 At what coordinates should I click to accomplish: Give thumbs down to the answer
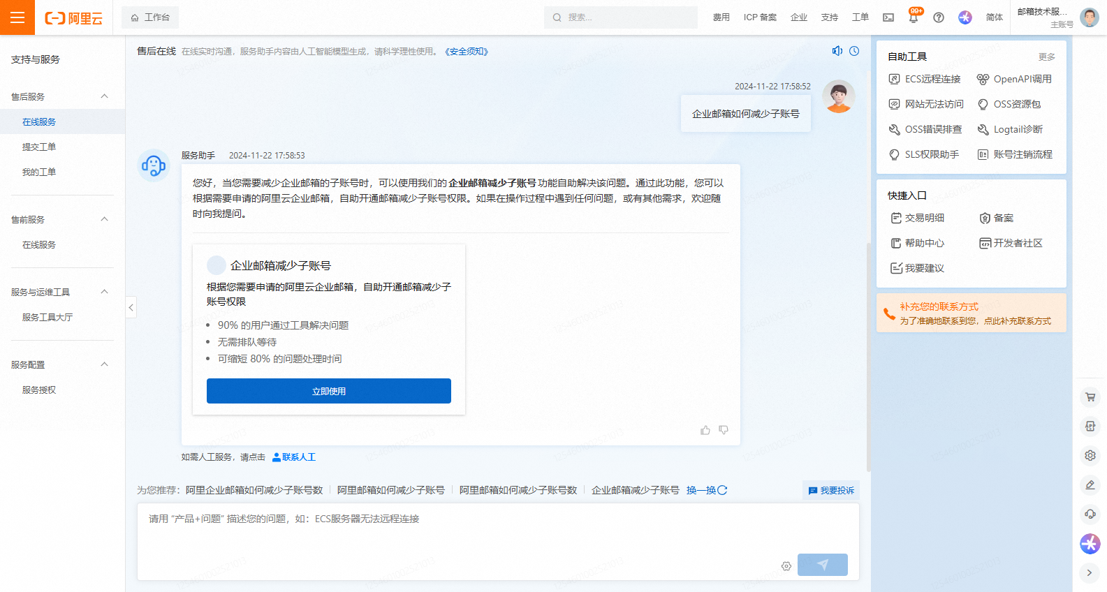tap(724, 430)
